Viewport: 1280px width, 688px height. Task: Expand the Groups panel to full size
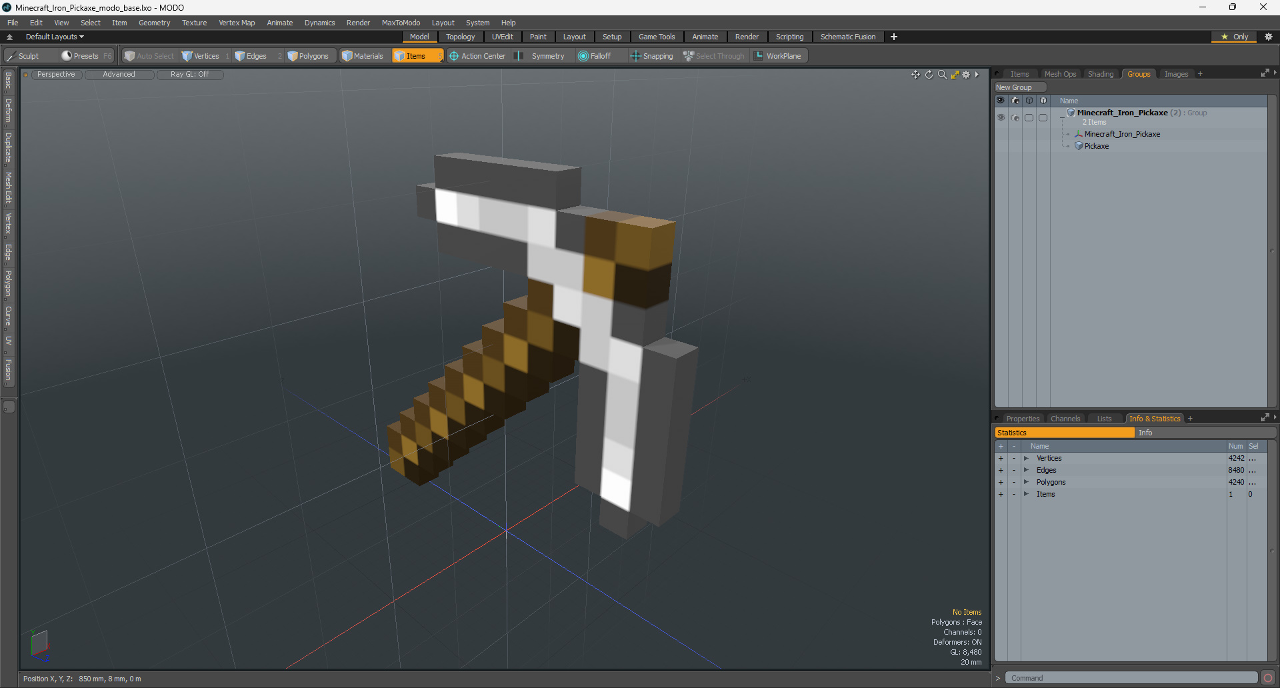(1265, 73)
